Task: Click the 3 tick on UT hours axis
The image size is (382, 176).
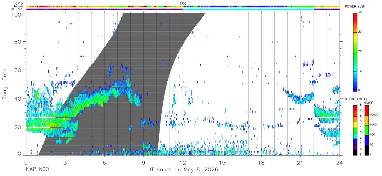Action: tap(65, 162)
